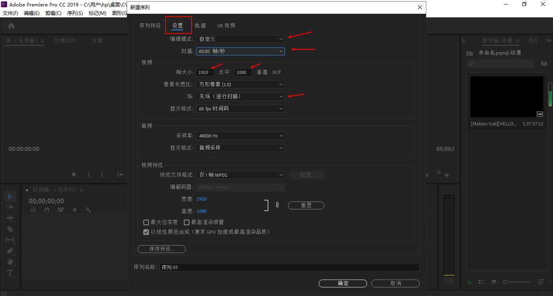Viewport: 553px width, 296px height.
Task: Click the 重置 button
Action: [x=306, y=205]
